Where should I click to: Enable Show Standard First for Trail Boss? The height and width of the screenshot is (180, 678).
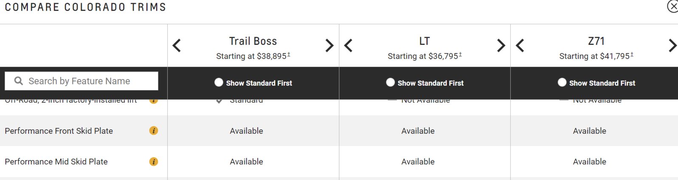point(219,82)
